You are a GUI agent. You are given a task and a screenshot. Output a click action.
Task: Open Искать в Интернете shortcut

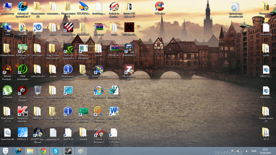click(x=99, y=111)
